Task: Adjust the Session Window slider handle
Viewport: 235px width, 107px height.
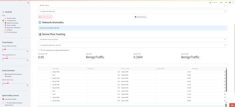Action: tap(5, 49)
